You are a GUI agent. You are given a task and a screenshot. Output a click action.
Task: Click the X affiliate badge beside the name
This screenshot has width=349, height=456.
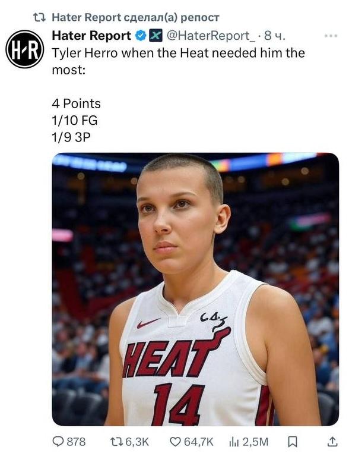156,36
